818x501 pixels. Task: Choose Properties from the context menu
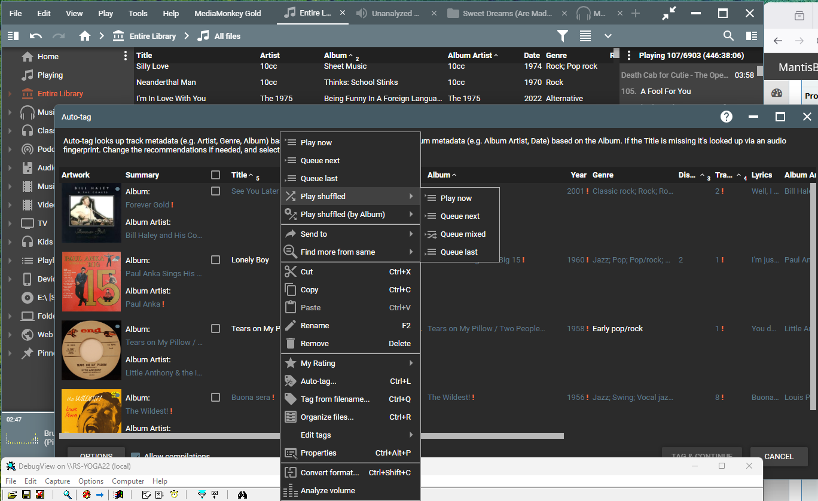318,453
